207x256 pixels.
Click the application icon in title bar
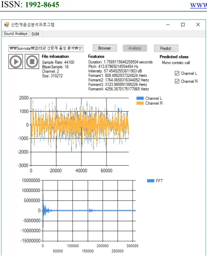(6, 25)
